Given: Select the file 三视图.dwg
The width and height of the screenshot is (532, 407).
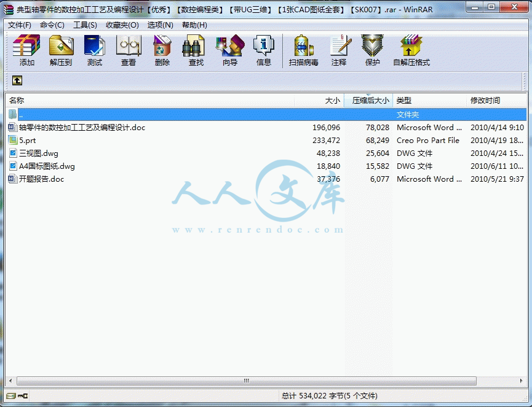Looking at the screenshot, I should click(39, 153).
